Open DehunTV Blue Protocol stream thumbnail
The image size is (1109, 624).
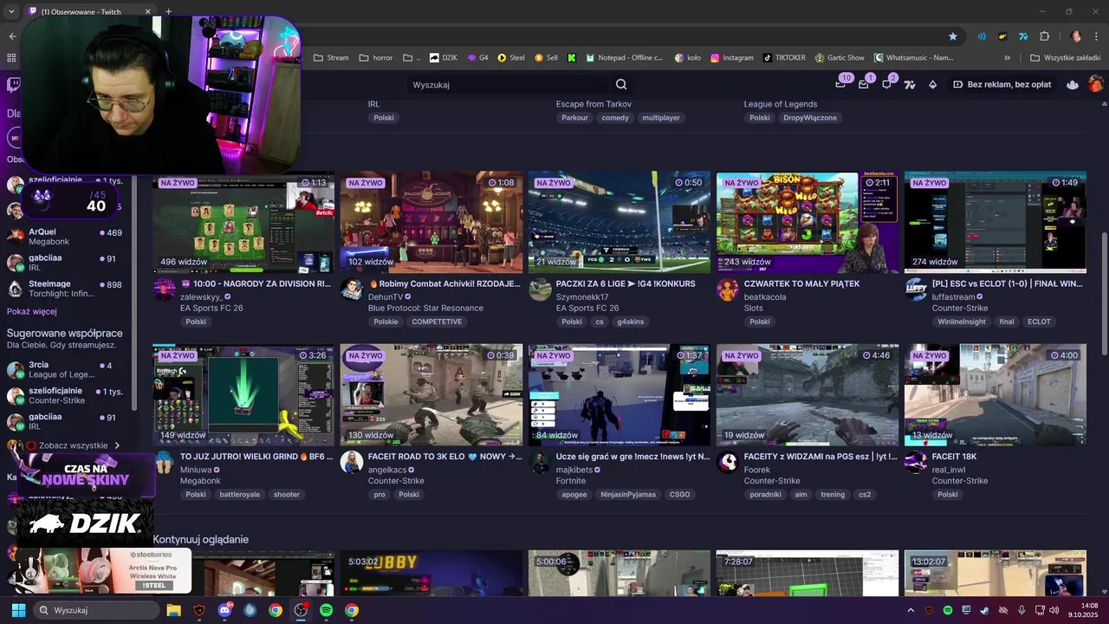pyautogui.click(x=431, y=223)
